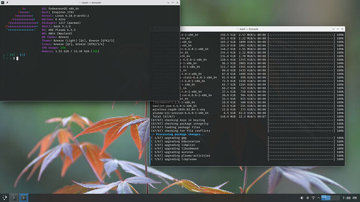
Task: Click 'Processing package changes...' line
Action: [x=178, y=134]
